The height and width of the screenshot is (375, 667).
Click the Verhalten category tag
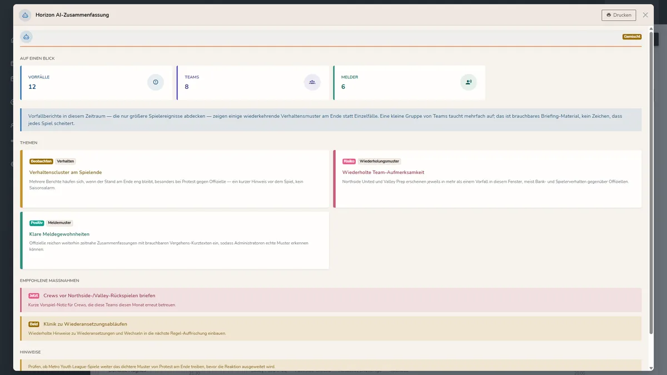66,161
